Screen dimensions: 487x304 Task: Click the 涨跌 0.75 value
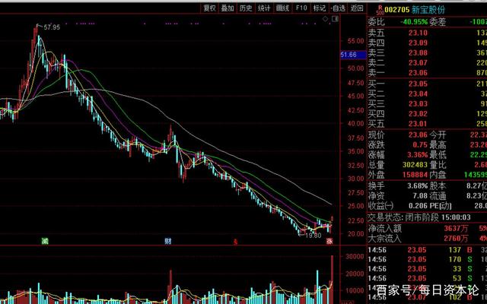[420, 145]
